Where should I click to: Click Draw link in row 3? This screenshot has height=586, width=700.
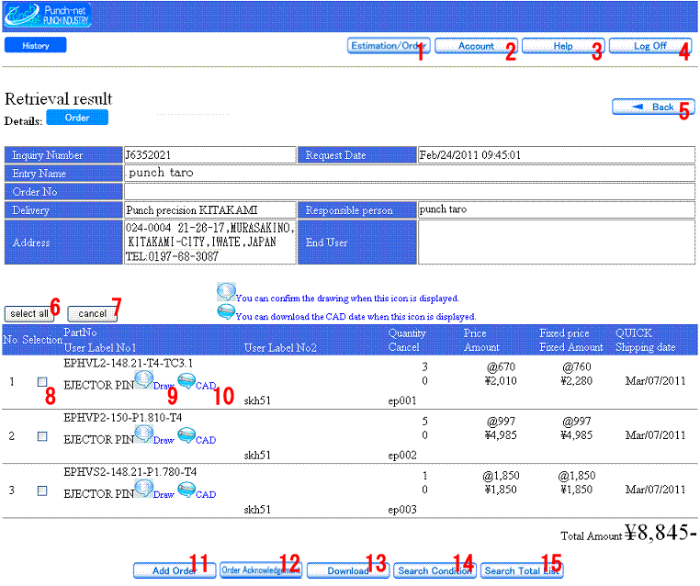pos(164,494)
